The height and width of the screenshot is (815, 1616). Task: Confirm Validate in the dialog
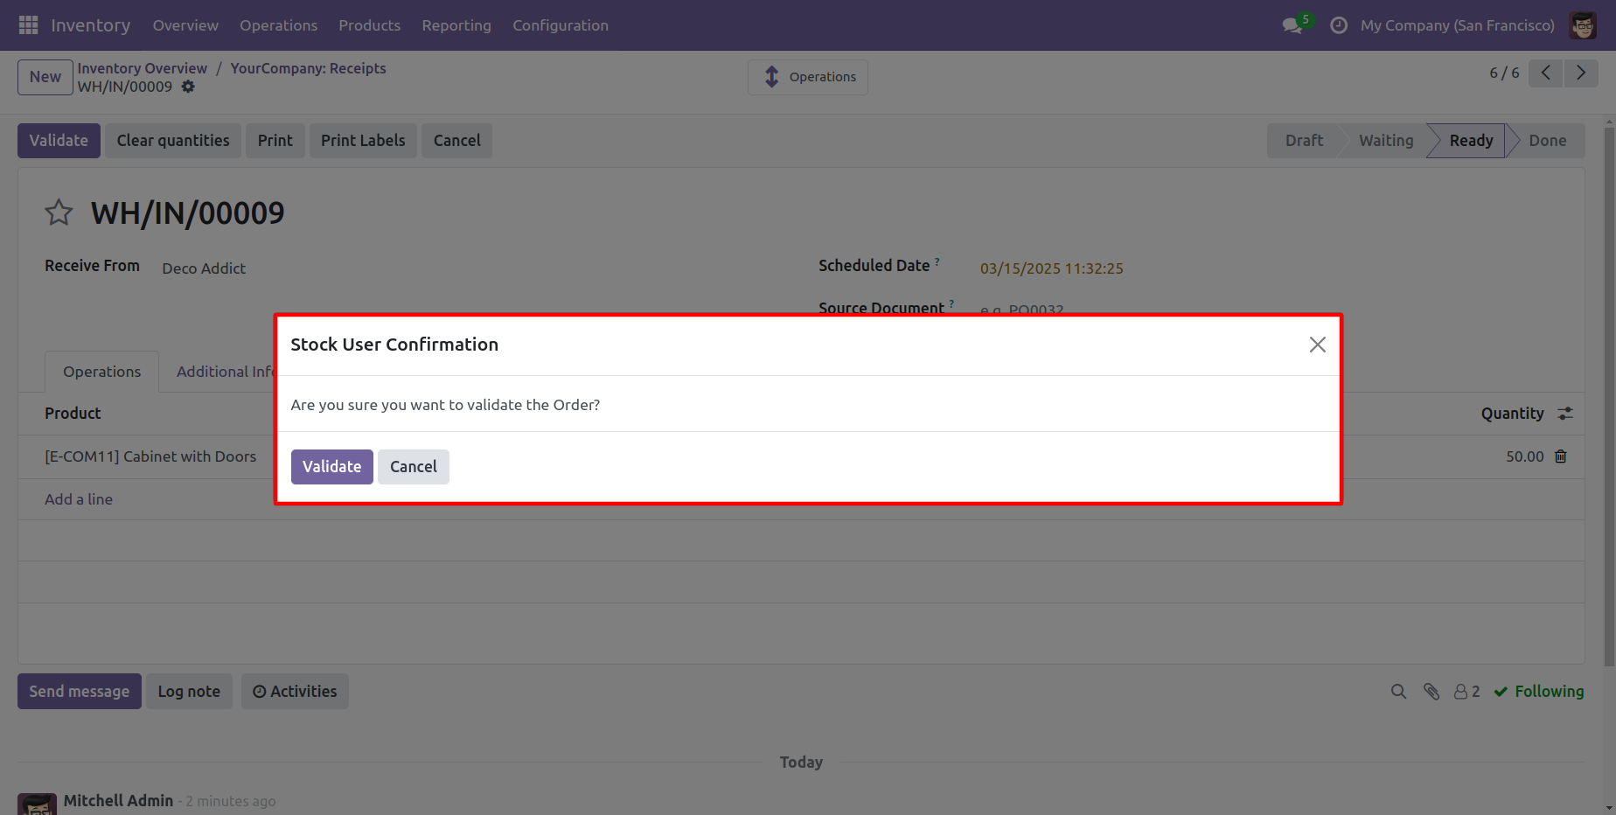click(x=332, y=467)
